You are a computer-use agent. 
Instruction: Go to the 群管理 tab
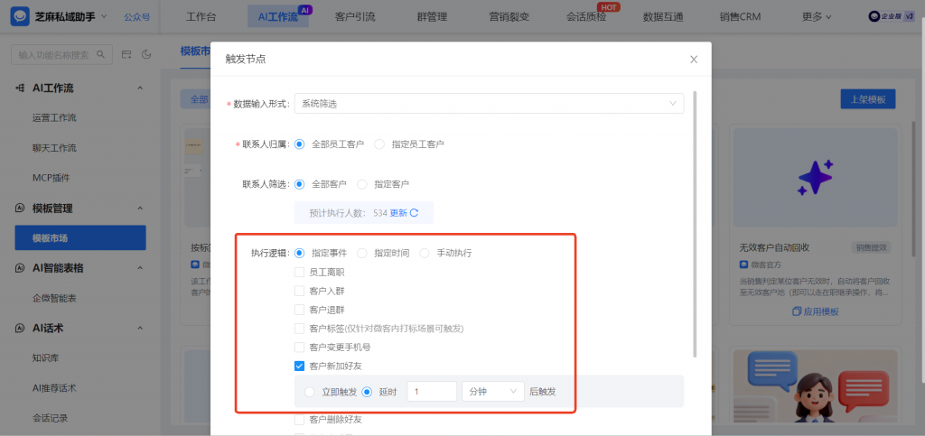[x=432, y=17]
